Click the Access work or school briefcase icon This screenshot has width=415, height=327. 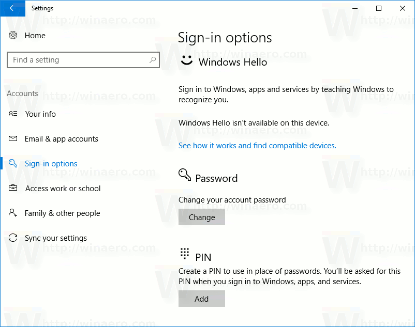click(x=13, y=188)
